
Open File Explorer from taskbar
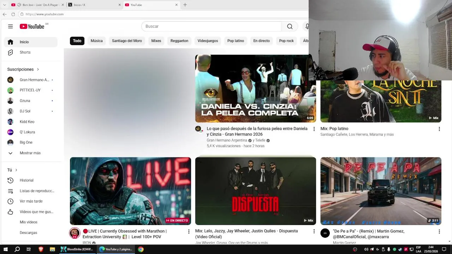[x=52, y=249]
